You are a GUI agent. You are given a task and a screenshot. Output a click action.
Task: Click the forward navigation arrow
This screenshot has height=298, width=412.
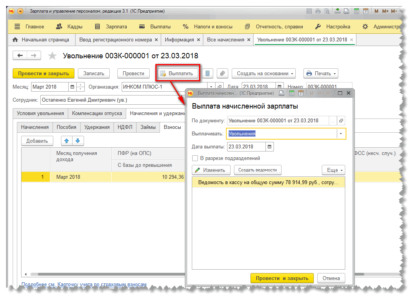[34, 56]
